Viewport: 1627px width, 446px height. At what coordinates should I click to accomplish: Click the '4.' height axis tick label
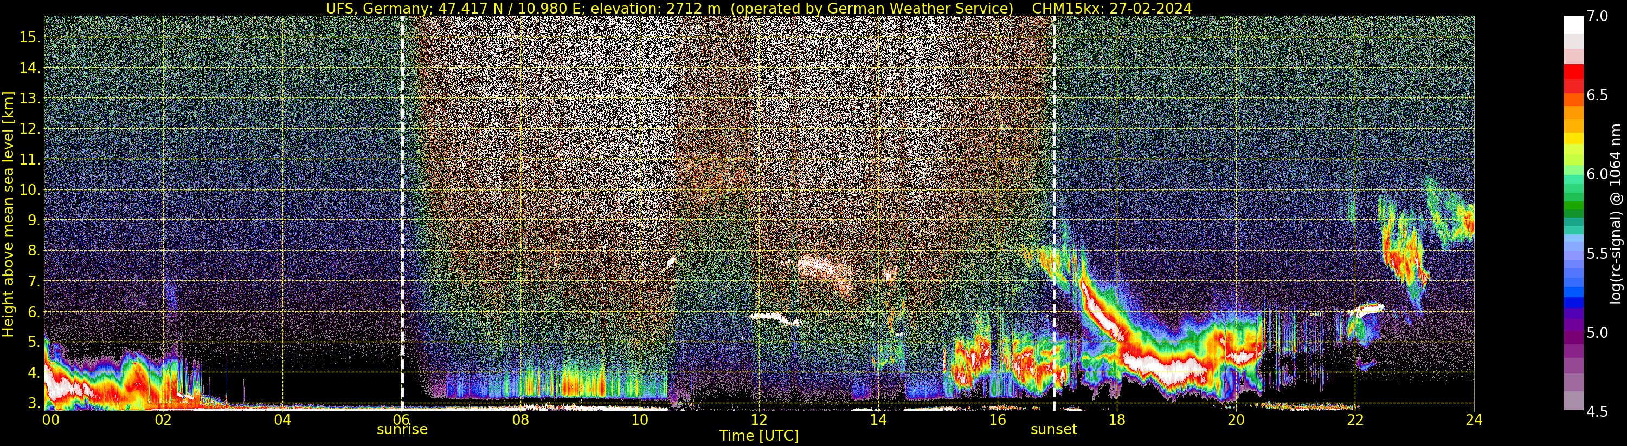pyautogui.click(x=34, y=373)
